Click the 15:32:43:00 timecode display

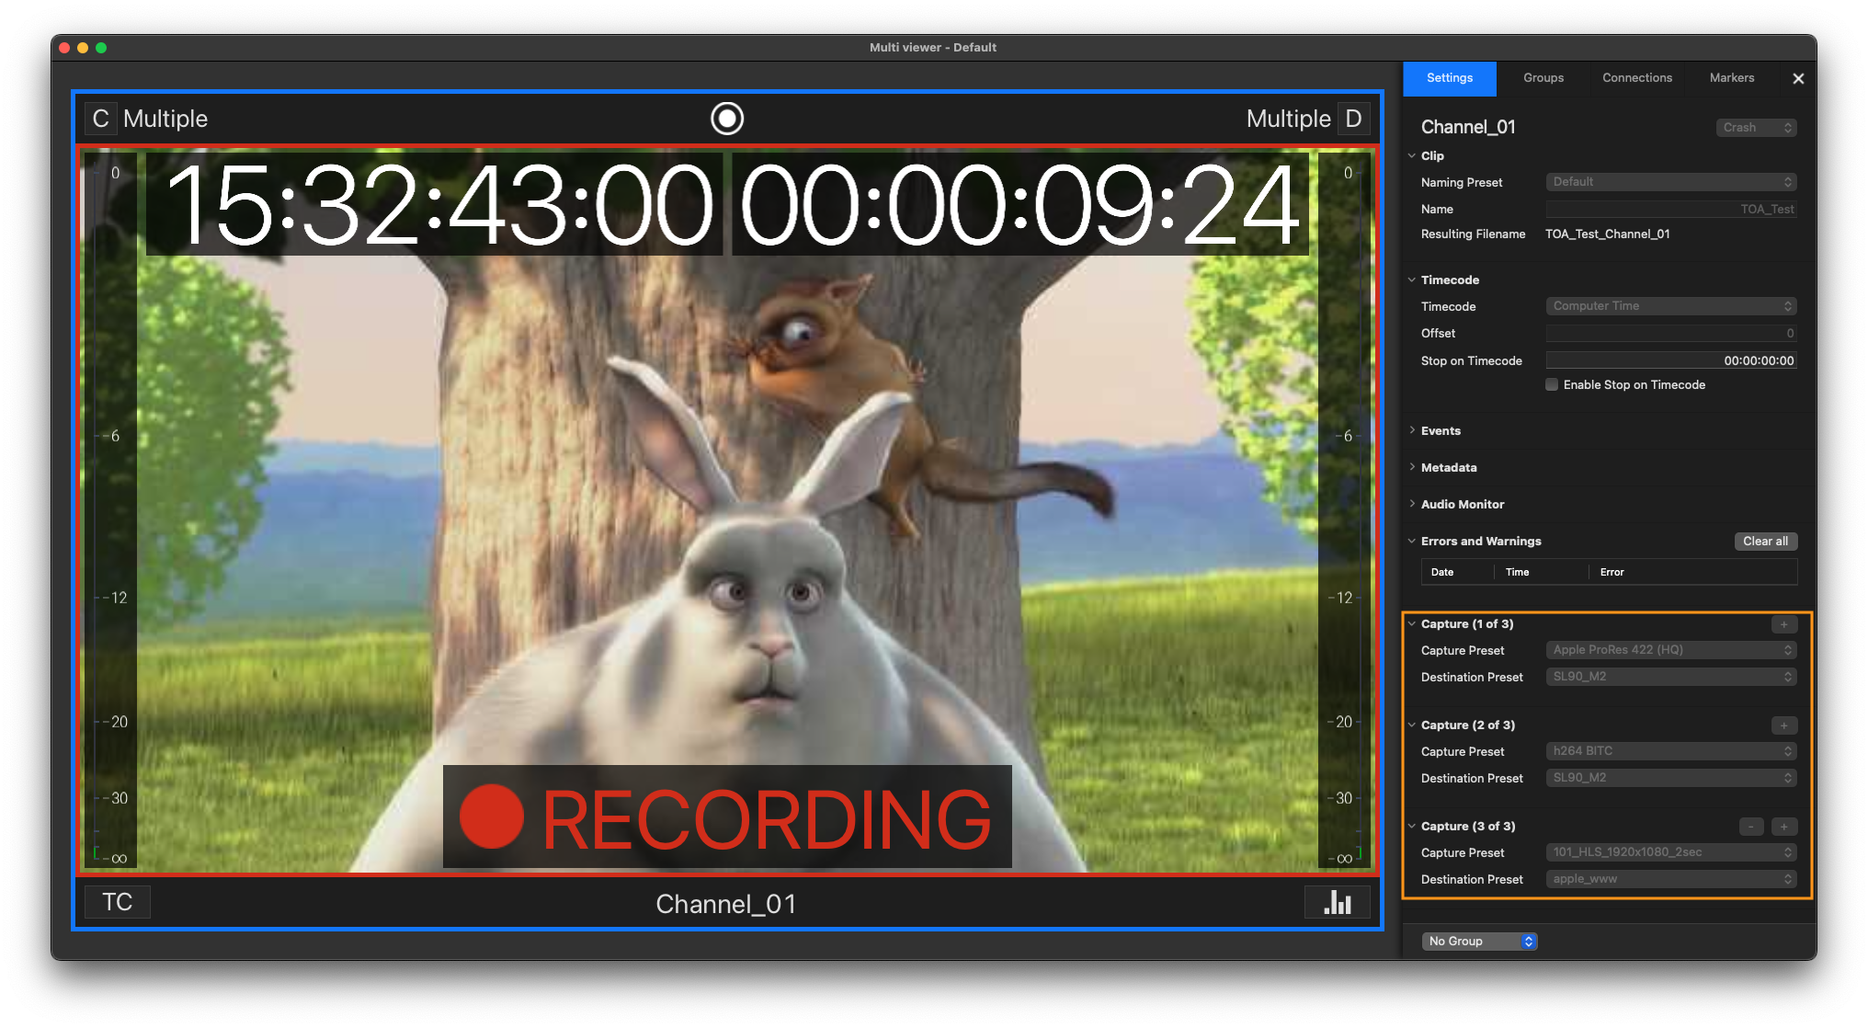(436, 204)
